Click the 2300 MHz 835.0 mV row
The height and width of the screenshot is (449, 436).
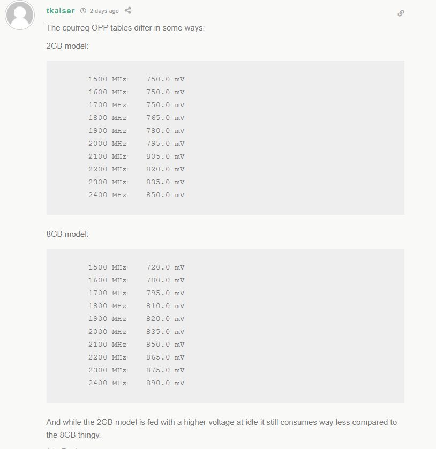coord(136,182)
